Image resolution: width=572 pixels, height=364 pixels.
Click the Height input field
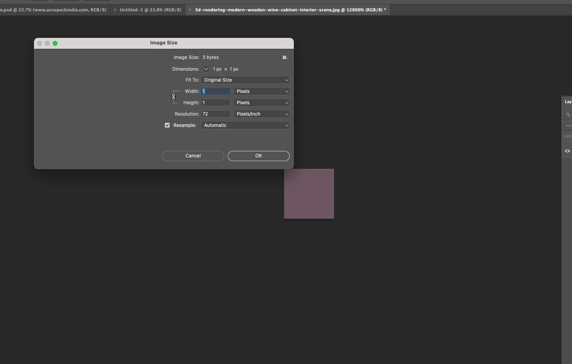[x=216, y=103]
